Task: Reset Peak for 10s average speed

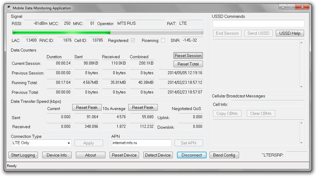Action: [143, 107]
